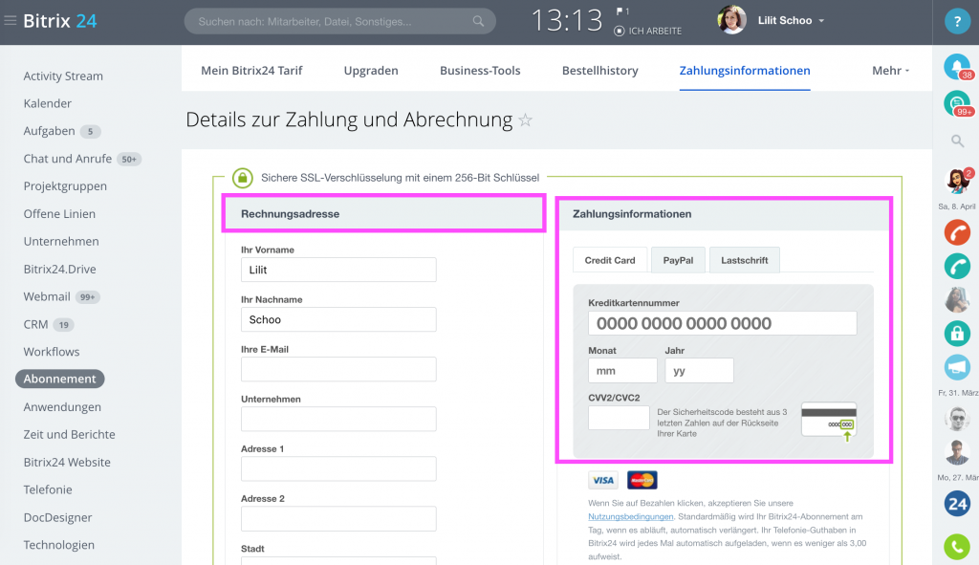This screenshot has height=565, width=979.
Task: Open Aufgaben in the left menu
Action: click(50, 131)
